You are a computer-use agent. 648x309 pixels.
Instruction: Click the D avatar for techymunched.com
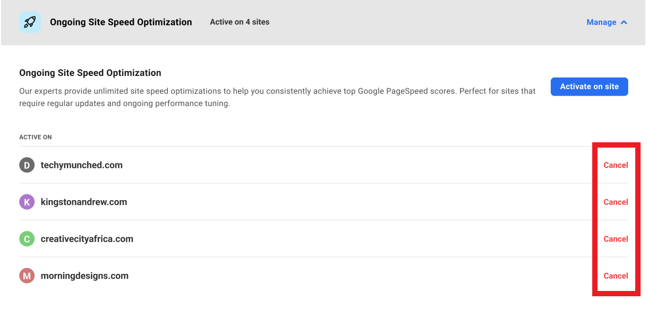[x=27, y=165]
